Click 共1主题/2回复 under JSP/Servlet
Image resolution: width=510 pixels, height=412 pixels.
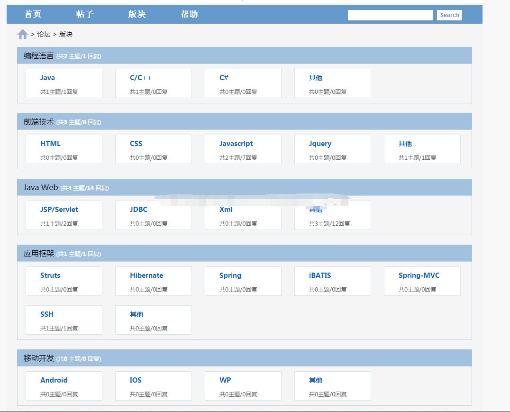(x=59, y=224)
